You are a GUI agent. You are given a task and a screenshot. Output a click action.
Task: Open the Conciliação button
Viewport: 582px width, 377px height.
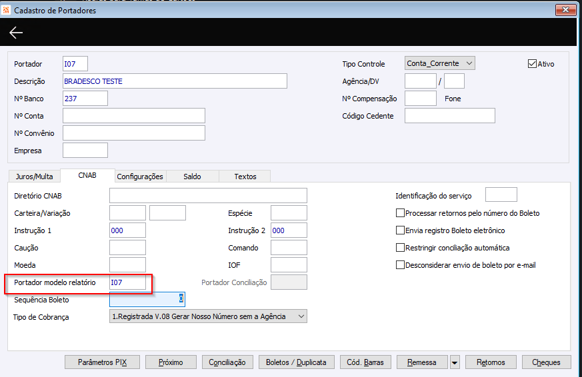tap(227, 362)
